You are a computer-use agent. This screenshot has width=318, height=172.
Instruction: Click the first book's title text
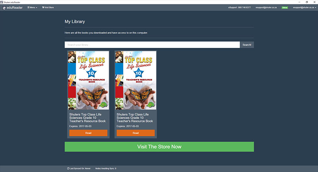(x=87, y=118)
